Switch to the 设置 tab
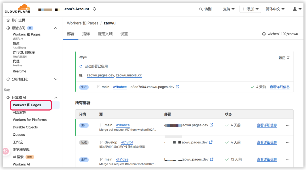306x170 pixels. pos(124,34)
